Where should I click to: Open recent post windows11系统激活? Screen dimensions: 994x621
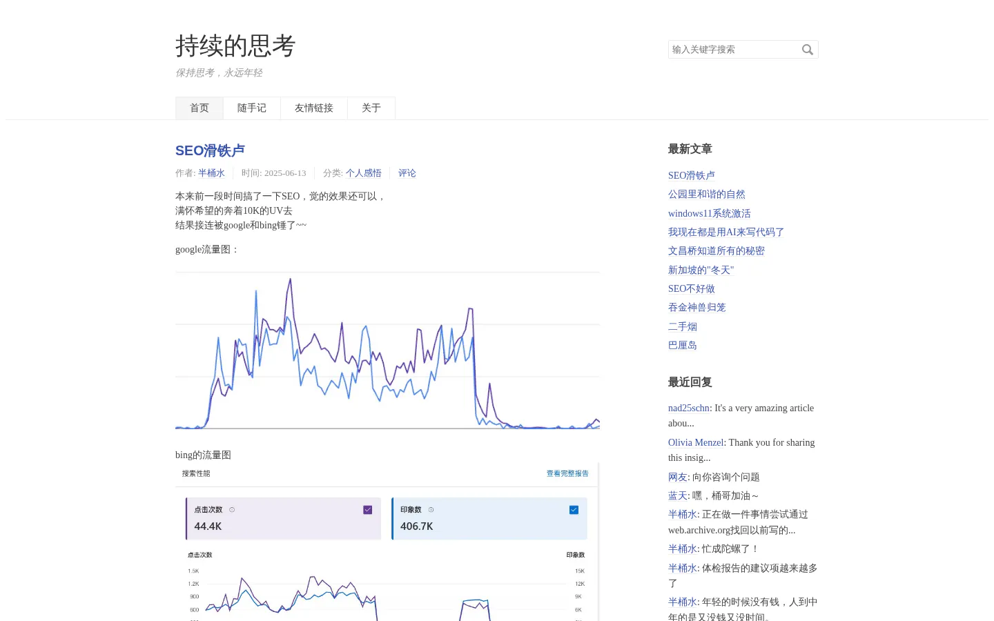click(710, 213)
